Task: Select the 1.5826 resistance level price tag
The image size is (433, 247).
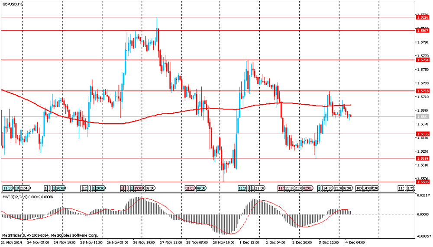Action: click(x=422, y=17)
